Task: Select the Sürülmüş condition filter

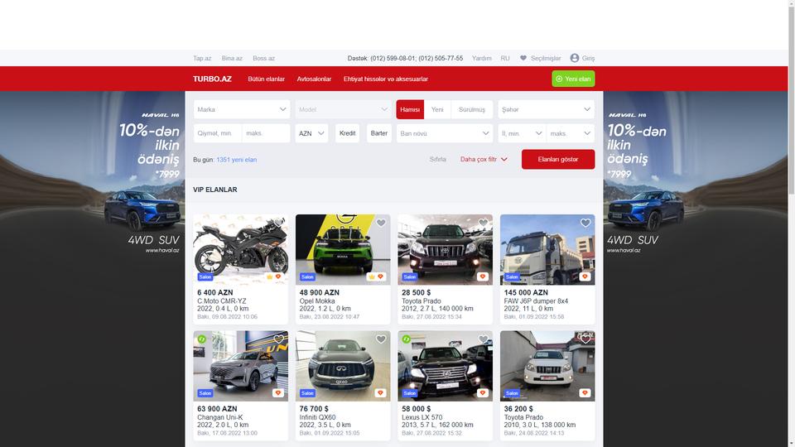Action: [x=471, y=109]
